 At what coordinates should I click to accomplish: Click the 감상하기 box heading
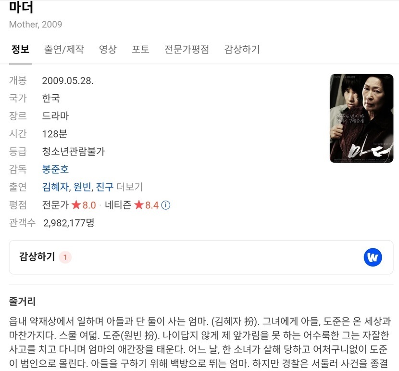coord(37,256)
